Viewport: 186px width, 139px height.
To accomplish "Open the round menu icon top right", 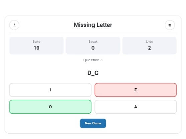I will click(170, 25).
